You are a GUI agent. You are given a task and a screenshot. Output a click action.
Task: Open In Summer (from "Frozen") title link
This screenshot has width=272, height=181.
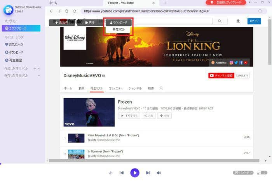point(105,151)
